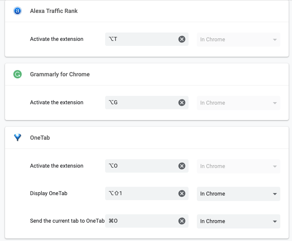Click the green Grammarly extension icon
This screenshot has width=292, height=241.
point(18,75)
